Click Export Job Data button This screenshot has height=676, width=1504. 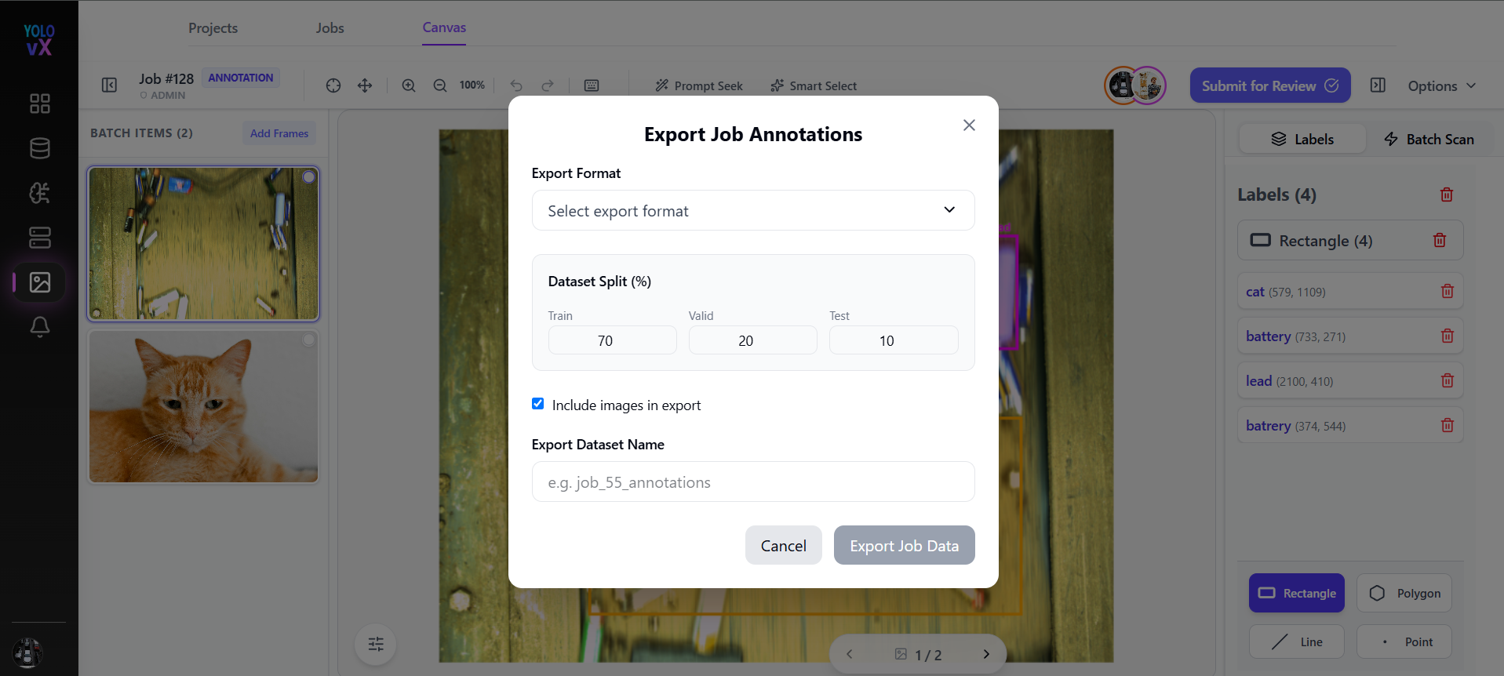click(x=905, y=545)
